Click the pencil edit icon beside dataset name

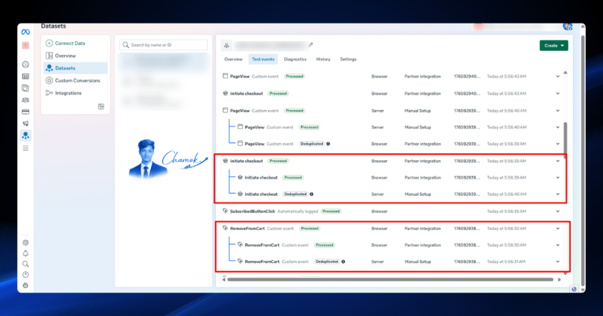coord(311,45)
